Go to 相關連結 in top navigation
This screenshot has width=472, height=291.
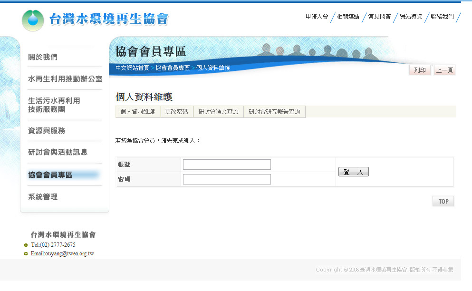[348, 17]
